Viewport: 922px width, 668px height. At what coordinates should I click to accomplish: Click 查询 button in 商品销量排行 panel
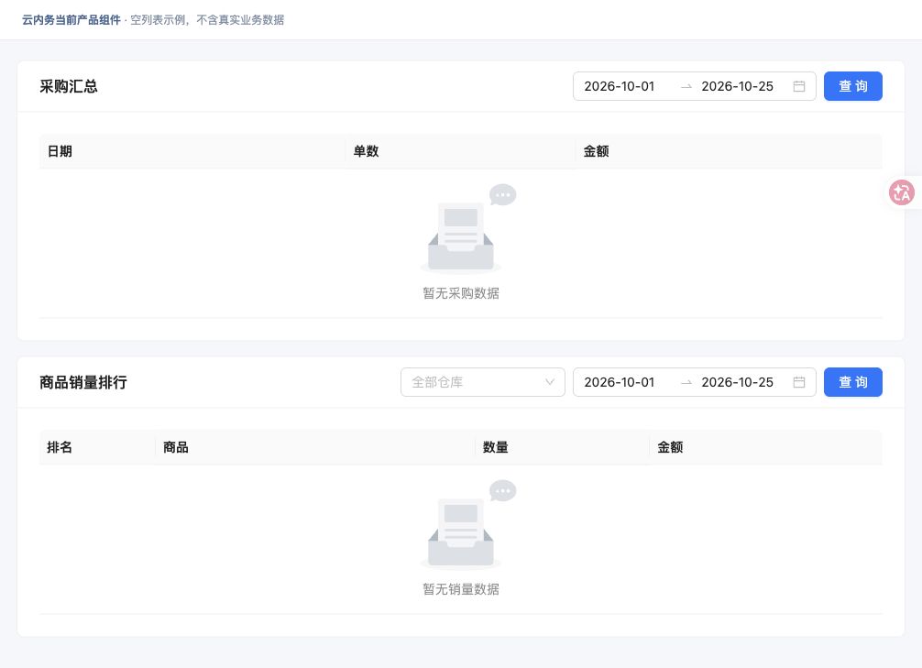[x=852, y=382]
